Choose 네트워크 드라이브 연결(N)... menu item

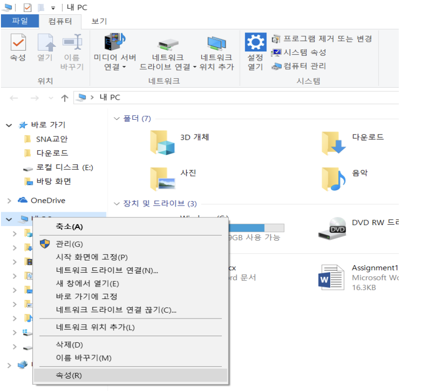click(x=131, y=270)
